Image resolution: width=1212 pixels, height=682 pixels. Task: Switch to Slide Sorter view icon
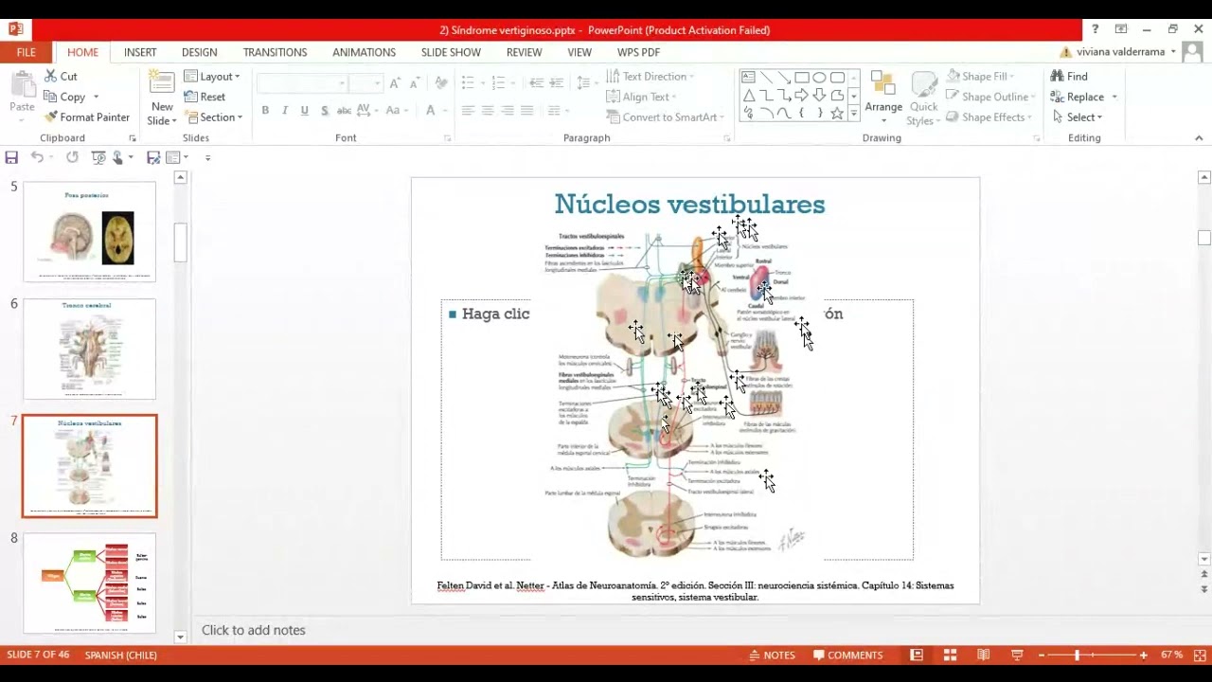click(950, 655)
